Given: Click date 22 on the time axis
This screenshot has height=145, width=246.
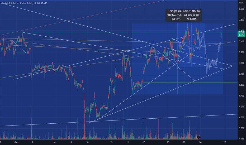Looking at the screenshot, I should [184, 142].
